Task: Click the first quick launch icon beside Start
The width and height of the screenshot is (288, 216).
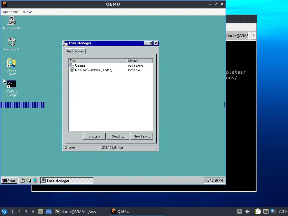Action: [22, 181]
